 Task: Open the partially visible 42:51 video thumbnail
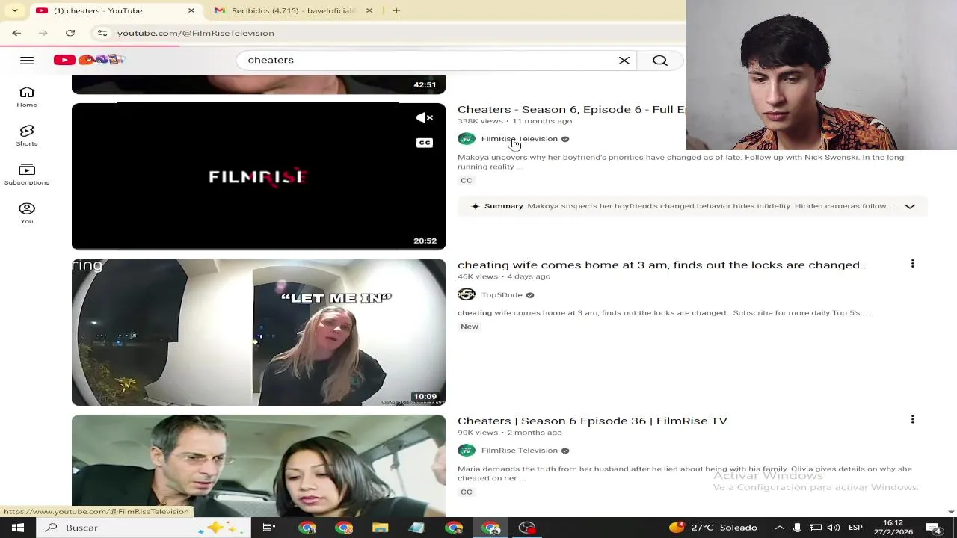259,84
